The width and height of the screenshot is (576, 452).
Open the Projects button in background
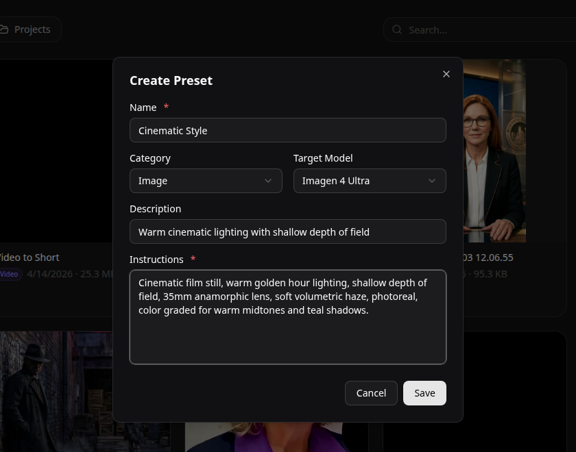[x=29, y=29]
